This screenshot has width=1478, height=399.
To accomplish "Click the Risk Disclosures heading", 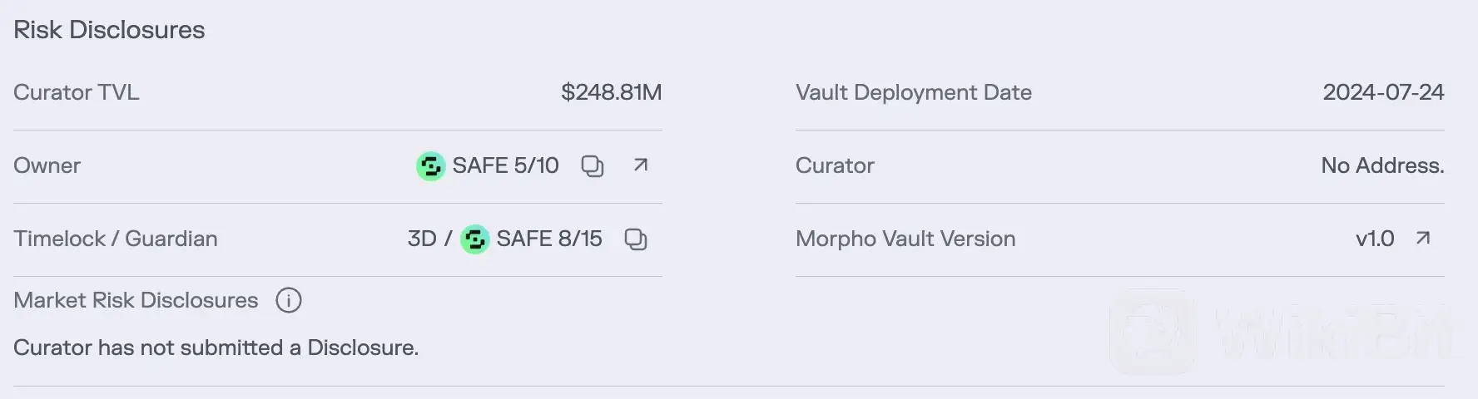I will [x=109, y=30].
